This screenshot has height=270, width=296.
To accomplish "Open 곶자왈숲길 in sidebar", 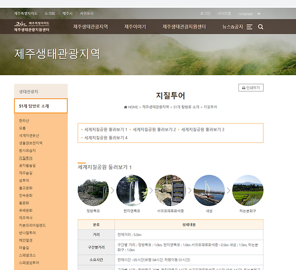I will click(x=27, y=166).
